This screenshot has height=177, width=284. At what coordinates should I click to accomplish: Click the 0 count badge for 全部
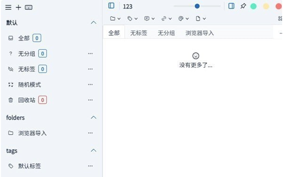coord(37,38)
